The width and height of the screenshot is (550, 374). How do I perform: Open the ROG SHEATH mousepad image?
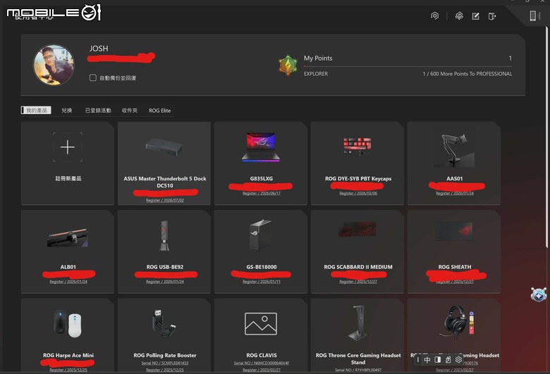454,231
